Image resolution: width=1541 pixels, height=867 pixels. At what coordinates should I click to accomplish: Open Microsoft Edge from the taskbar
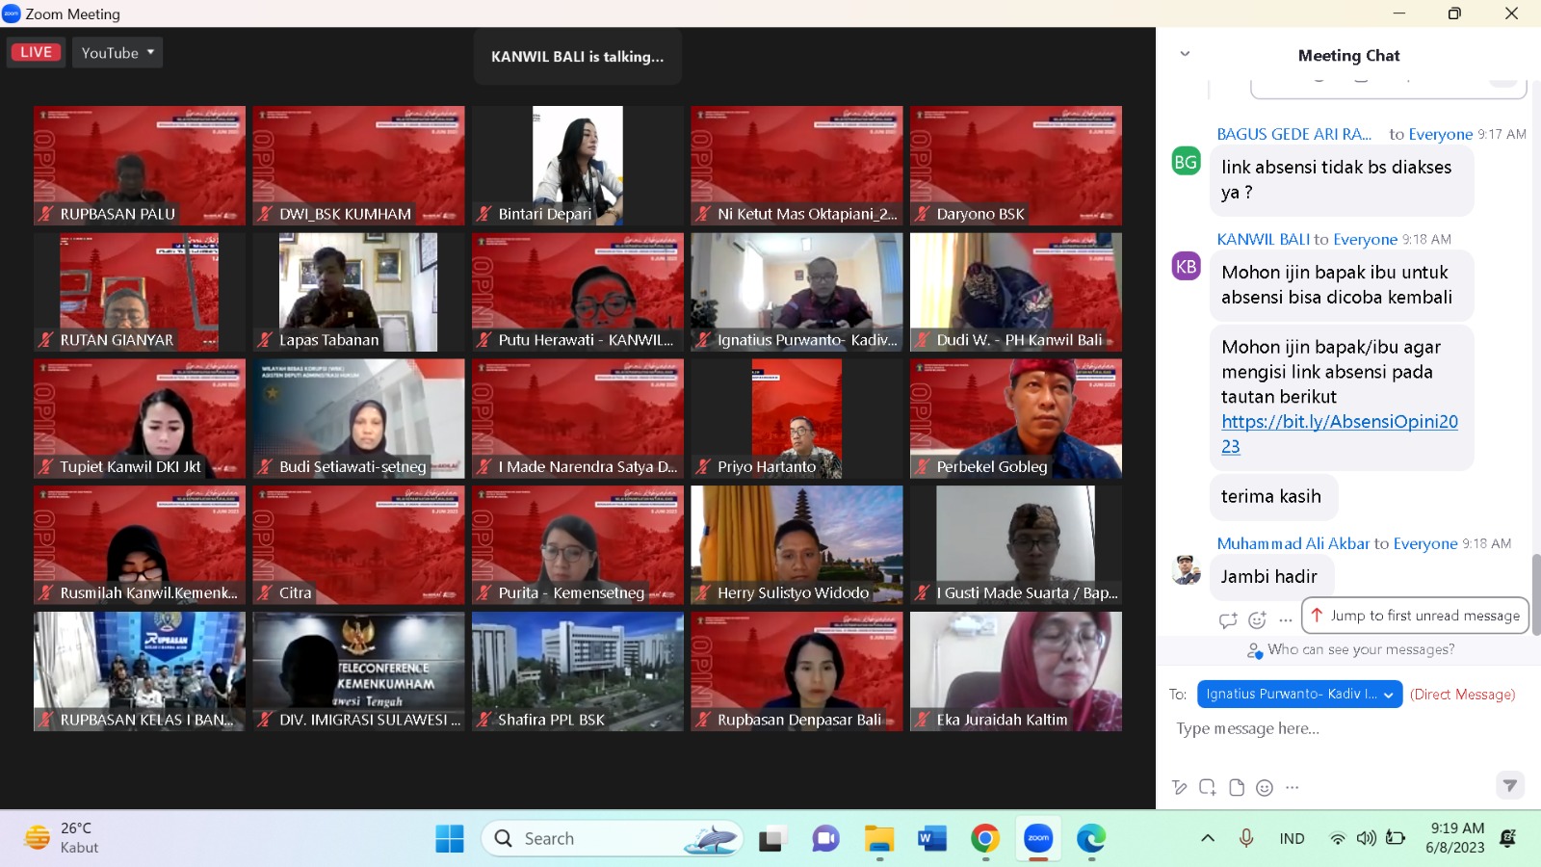[x=1091, y=839]
